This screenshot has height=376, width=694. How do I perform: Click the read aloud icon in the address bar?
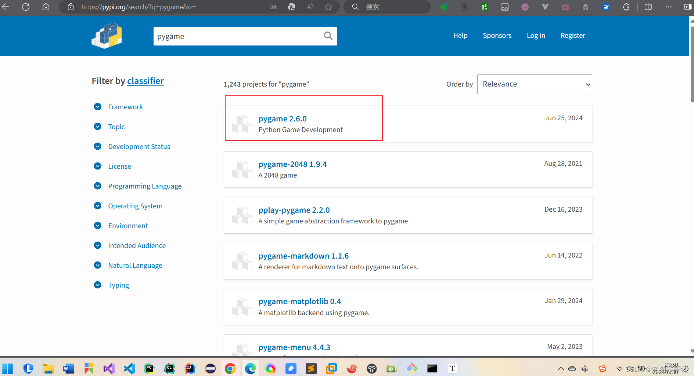310,7
